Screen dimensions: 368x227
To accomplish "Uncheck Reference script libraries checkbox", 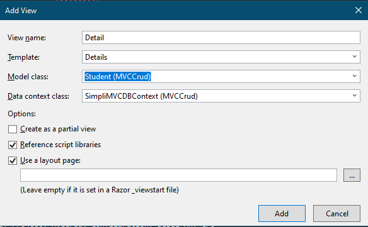I will pos(13,145).
